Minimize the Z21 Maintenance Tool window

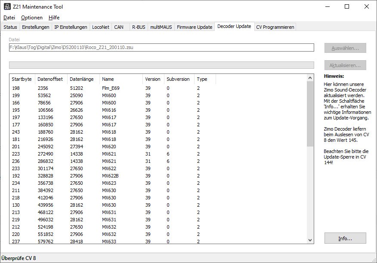(328, 6)
